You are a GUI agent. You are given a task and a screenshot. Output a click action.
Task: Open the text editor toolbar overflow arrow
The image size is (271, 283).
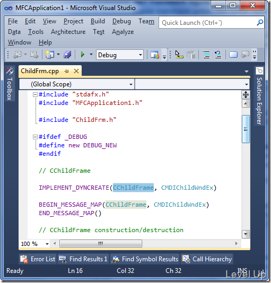255,55
